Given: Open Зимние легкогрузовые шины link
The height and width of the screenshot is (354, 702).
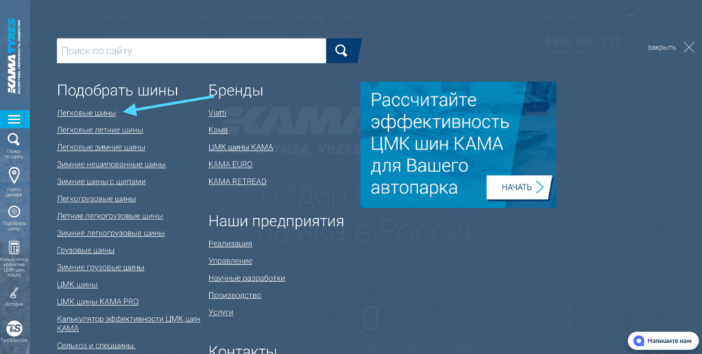Looking at the screenshot, I should [x=110, y=233].
